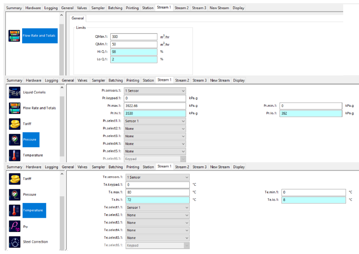The image size is (359, 254).
Task: Open the Pr.select3.1 dropdown
Action: (155, 136)
